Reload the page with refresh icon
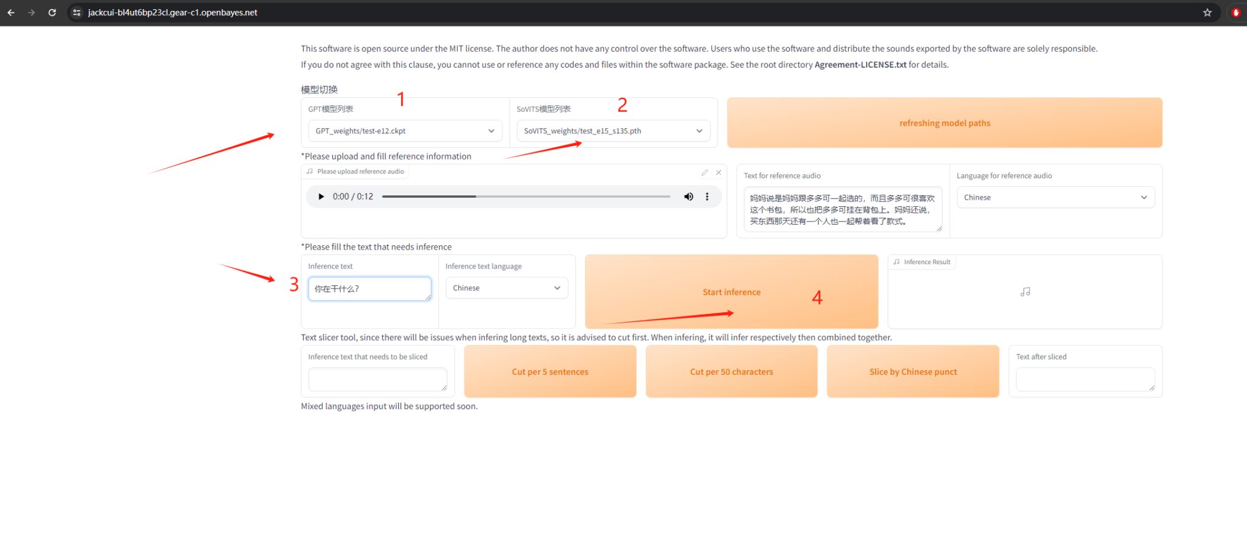 point(52,12)
